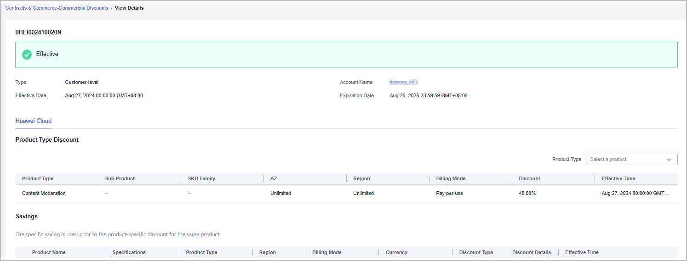Click the AZ column header

pos(274,178)
